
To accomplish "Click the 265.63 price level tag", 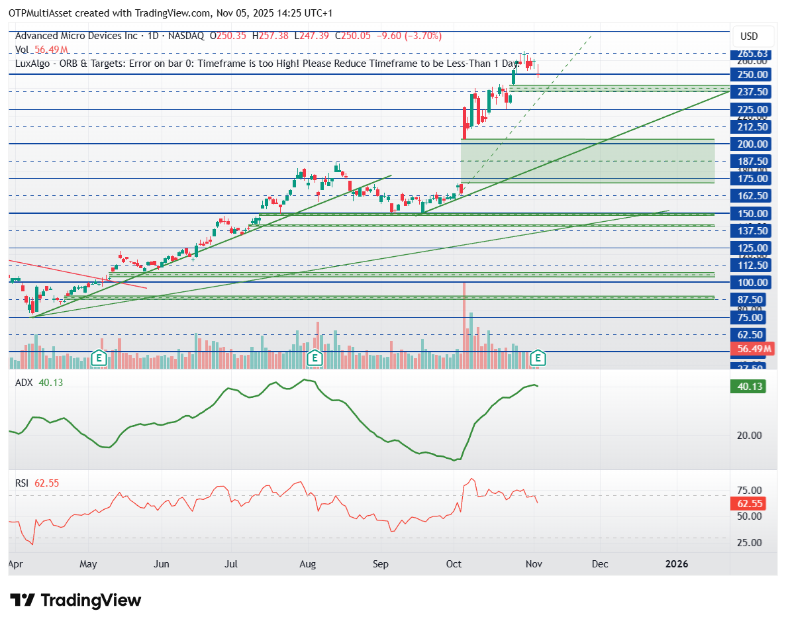I will [x=748, y=54].
